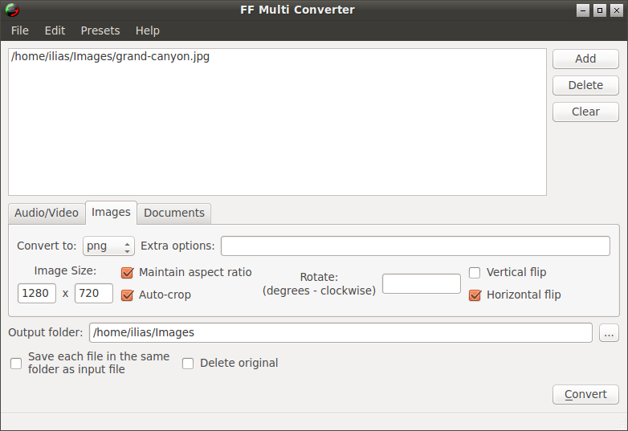Disable the Auto-crop checkbox
Image resolution: width=628 pixels, height=431 pixels.
coord(127,295)
